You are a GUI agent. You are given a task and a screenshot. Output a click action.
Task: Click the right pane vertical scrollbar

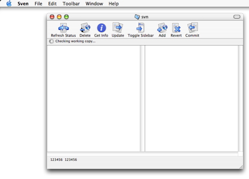click(x=240, y=98)
